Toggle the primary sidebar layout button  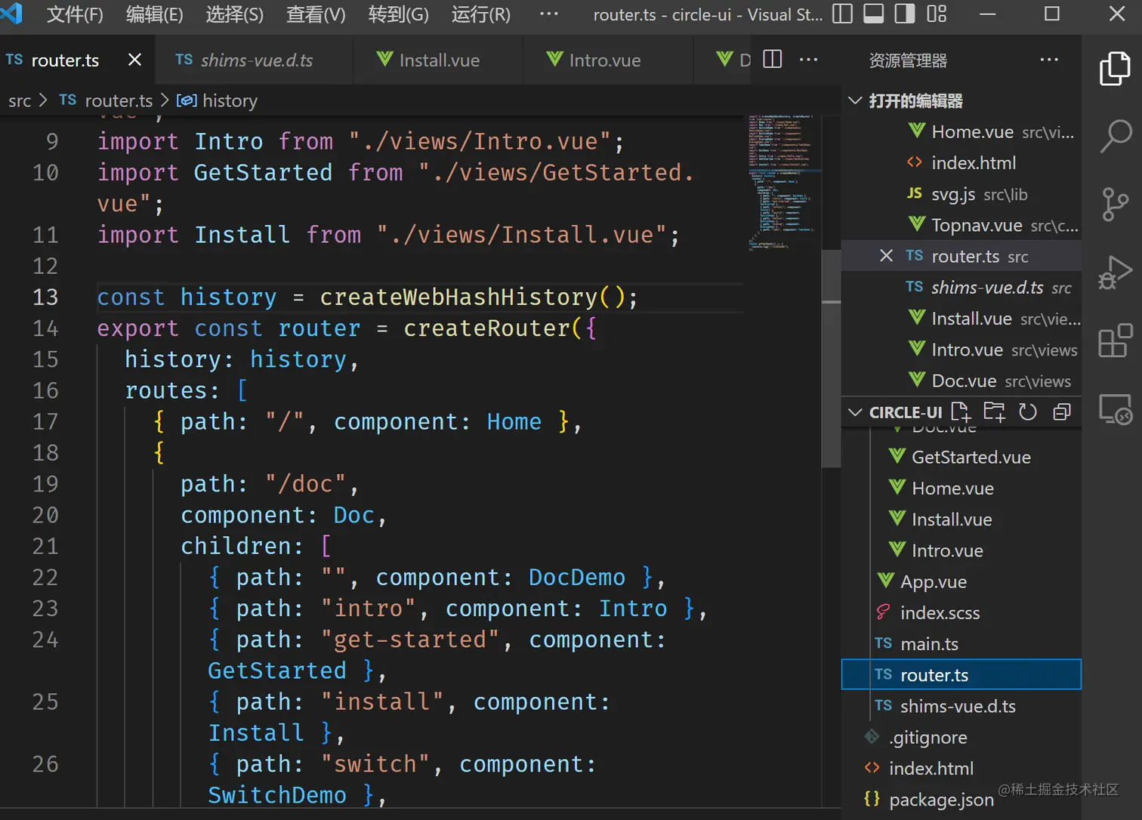842,14
